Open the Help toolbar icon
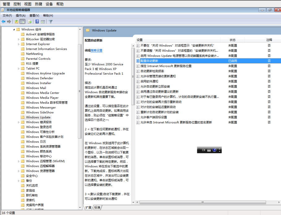This screenshot has width=281, height=215. point(37,22)
